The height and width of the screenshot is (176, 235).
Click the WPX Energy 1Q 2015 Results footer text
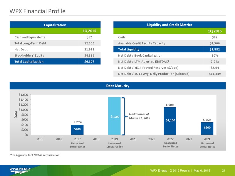pos(170,171)
